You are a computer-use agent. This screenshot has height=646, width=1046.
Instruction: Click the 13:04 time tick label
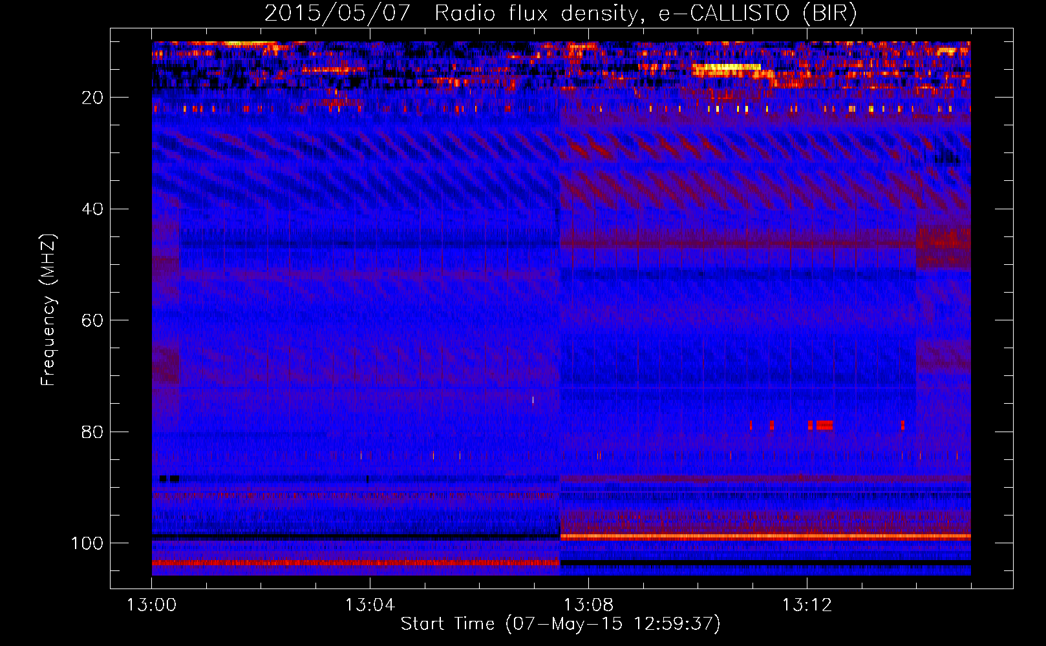(370, 605)
